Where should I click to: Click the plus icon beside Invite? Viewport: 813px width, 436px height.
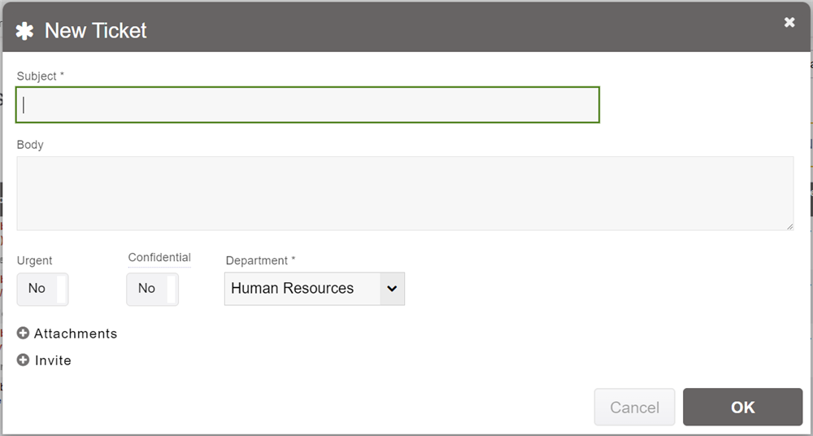click(x=24, y=360)
